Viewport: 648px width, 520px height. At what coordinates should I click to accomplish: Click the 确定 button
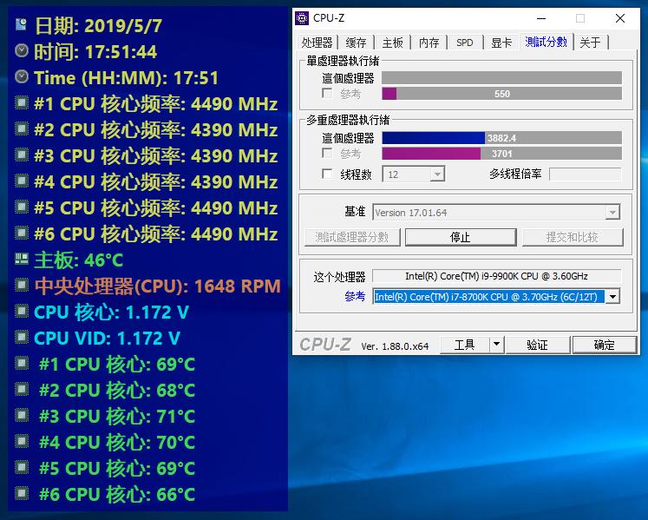pos(604,345)
